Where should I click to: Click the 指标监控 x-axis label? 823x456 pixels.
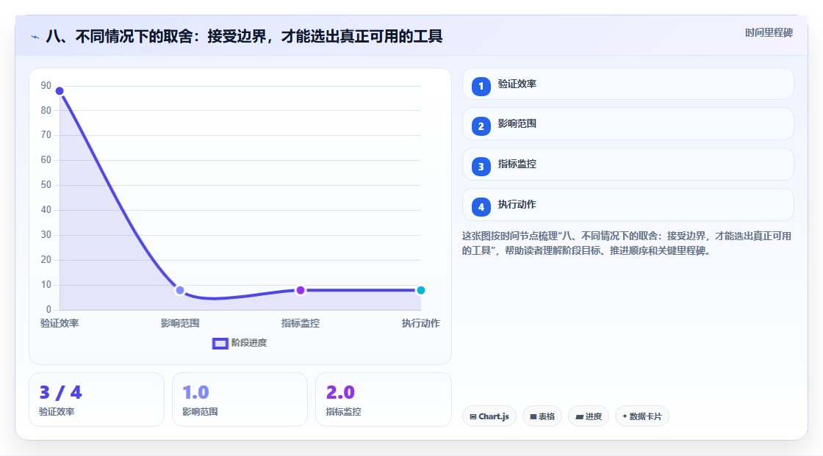301,324
